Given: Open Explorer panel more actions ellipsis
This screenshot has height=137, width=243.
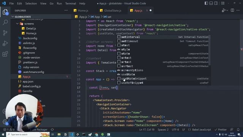Looking at the screenshot, I should coord(66,10).
